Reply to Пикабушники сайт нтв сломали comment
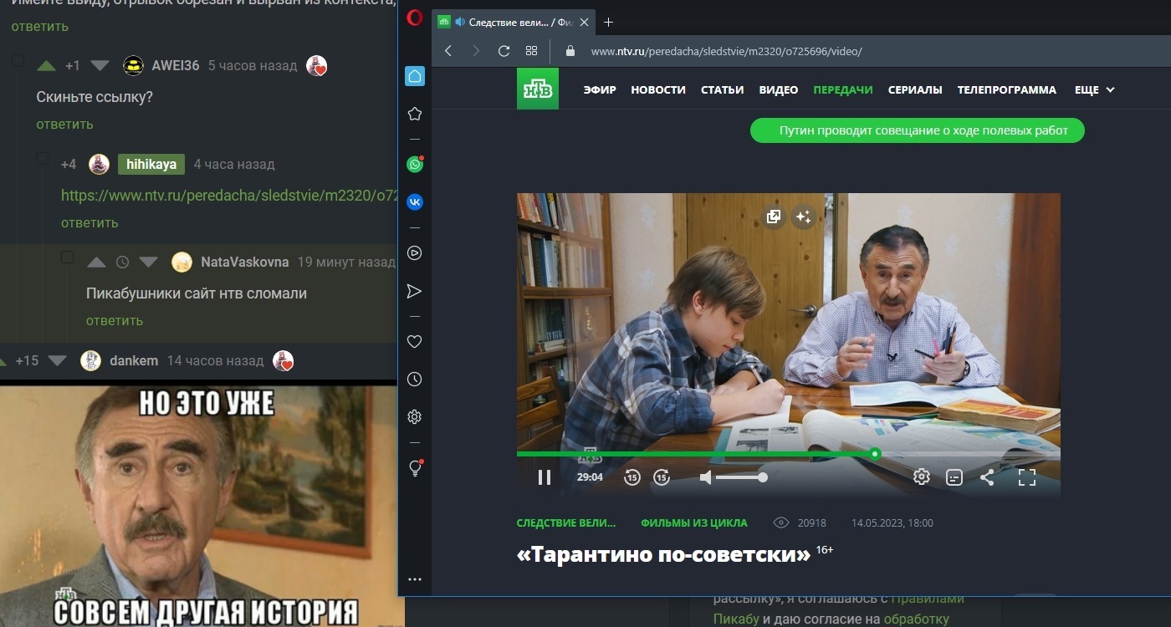This screenshot has width=1171, height=627. [115, 320]
